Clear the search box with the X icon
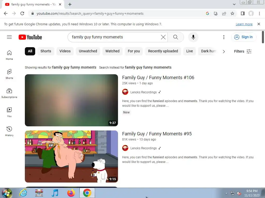This screenshot has height=198, width=265. (x=163, y=37)
